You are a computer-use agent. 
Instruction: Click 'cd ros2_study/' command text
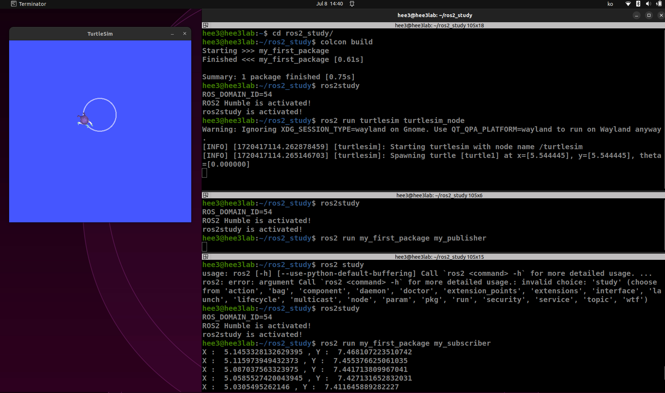click(x=303, y=33)
